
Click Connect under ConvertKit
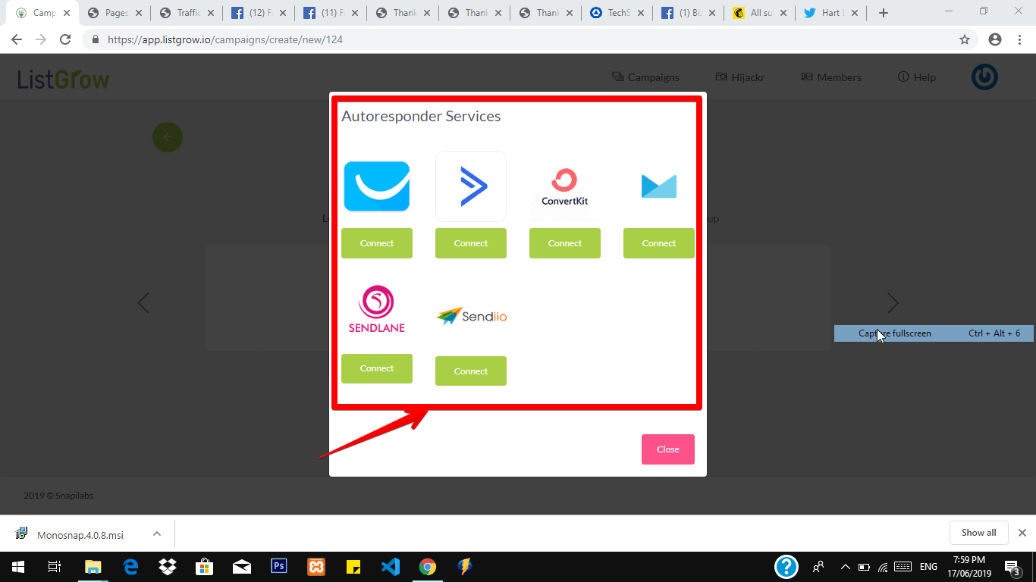coord(565,243)
